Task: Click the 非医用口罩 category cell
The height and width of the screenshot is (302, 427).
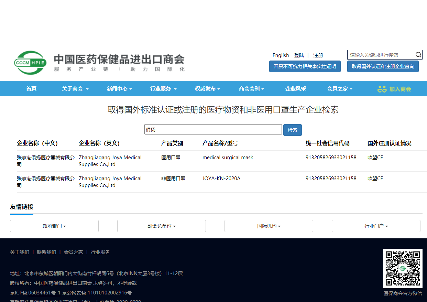Action: 173,179
